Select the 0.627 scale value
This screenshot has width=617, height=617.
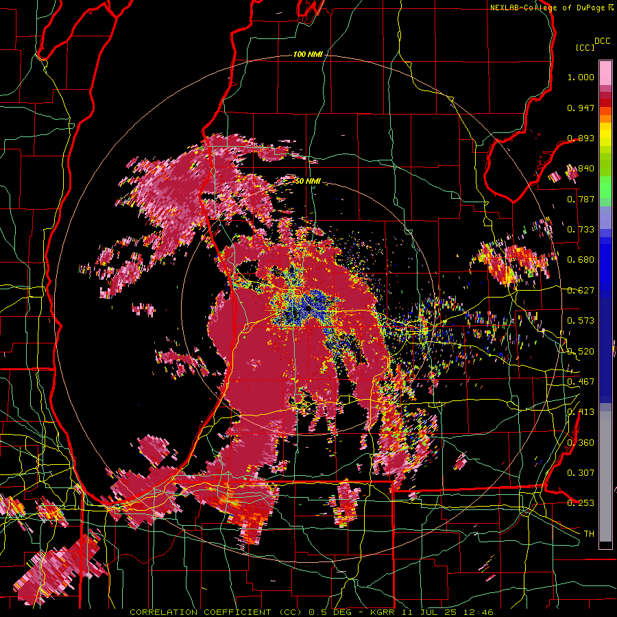[x=581, y=291]
